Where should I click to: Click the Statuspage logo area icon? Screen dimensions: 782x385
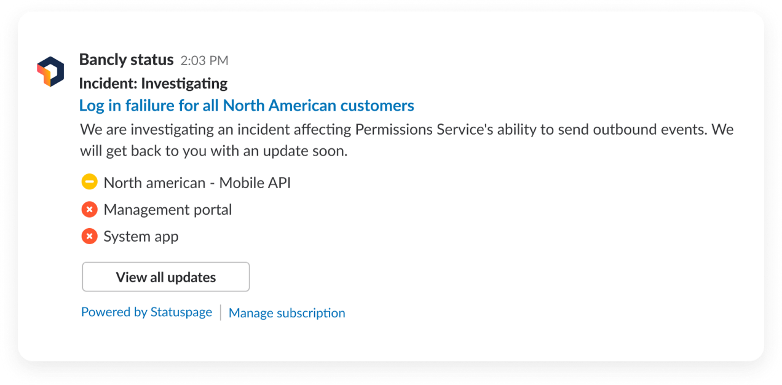[x=50, y=71]
